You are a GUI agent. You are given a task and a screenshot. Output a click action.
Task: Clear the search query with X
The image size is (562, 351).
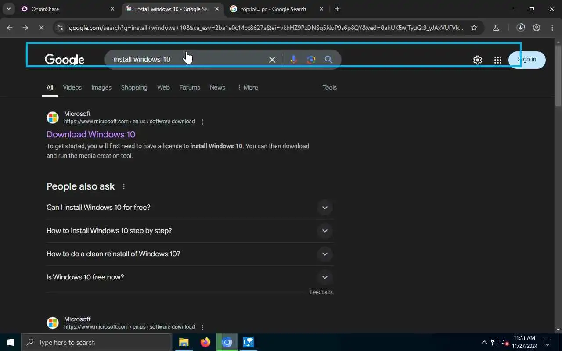point(272,60)
